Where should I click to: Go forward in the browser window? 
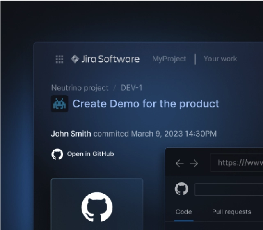(x=194, y=163)
